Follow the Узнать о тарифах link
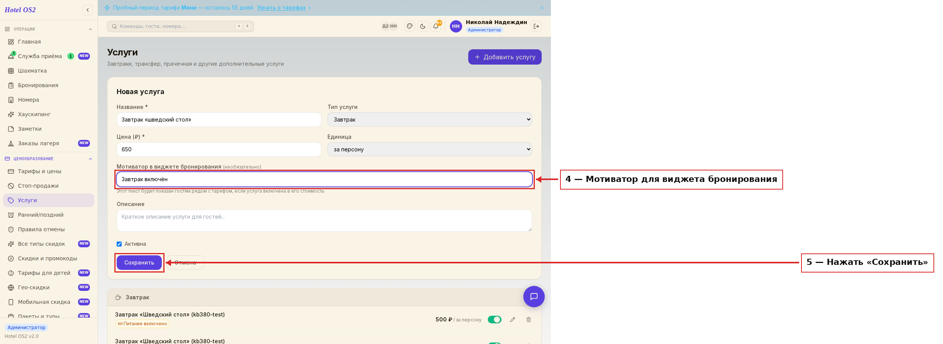Screen dimensions: 943x344 coord(281,8)
